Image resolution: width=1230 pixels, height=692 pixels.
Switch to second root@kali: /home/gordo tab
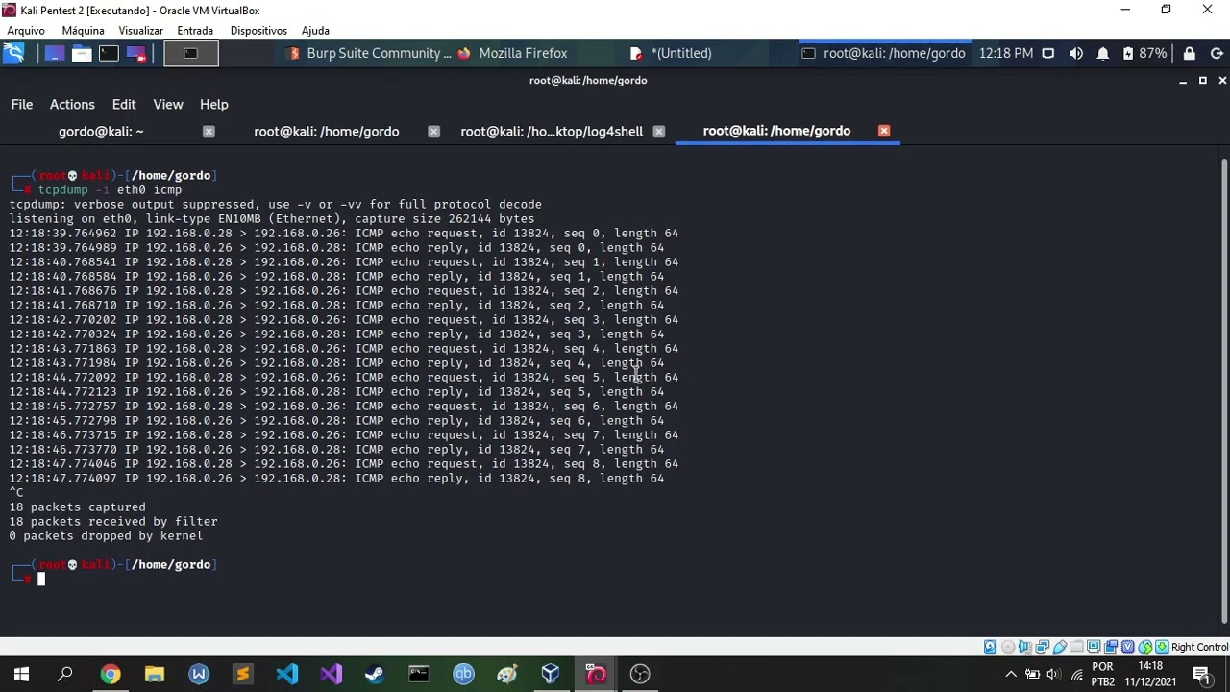pyautogui.click(x=327, y=131)
